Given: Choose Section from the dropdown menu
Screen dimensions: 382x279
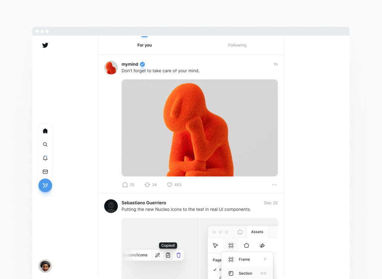Looking at the screenshot, I should [247, 273].
